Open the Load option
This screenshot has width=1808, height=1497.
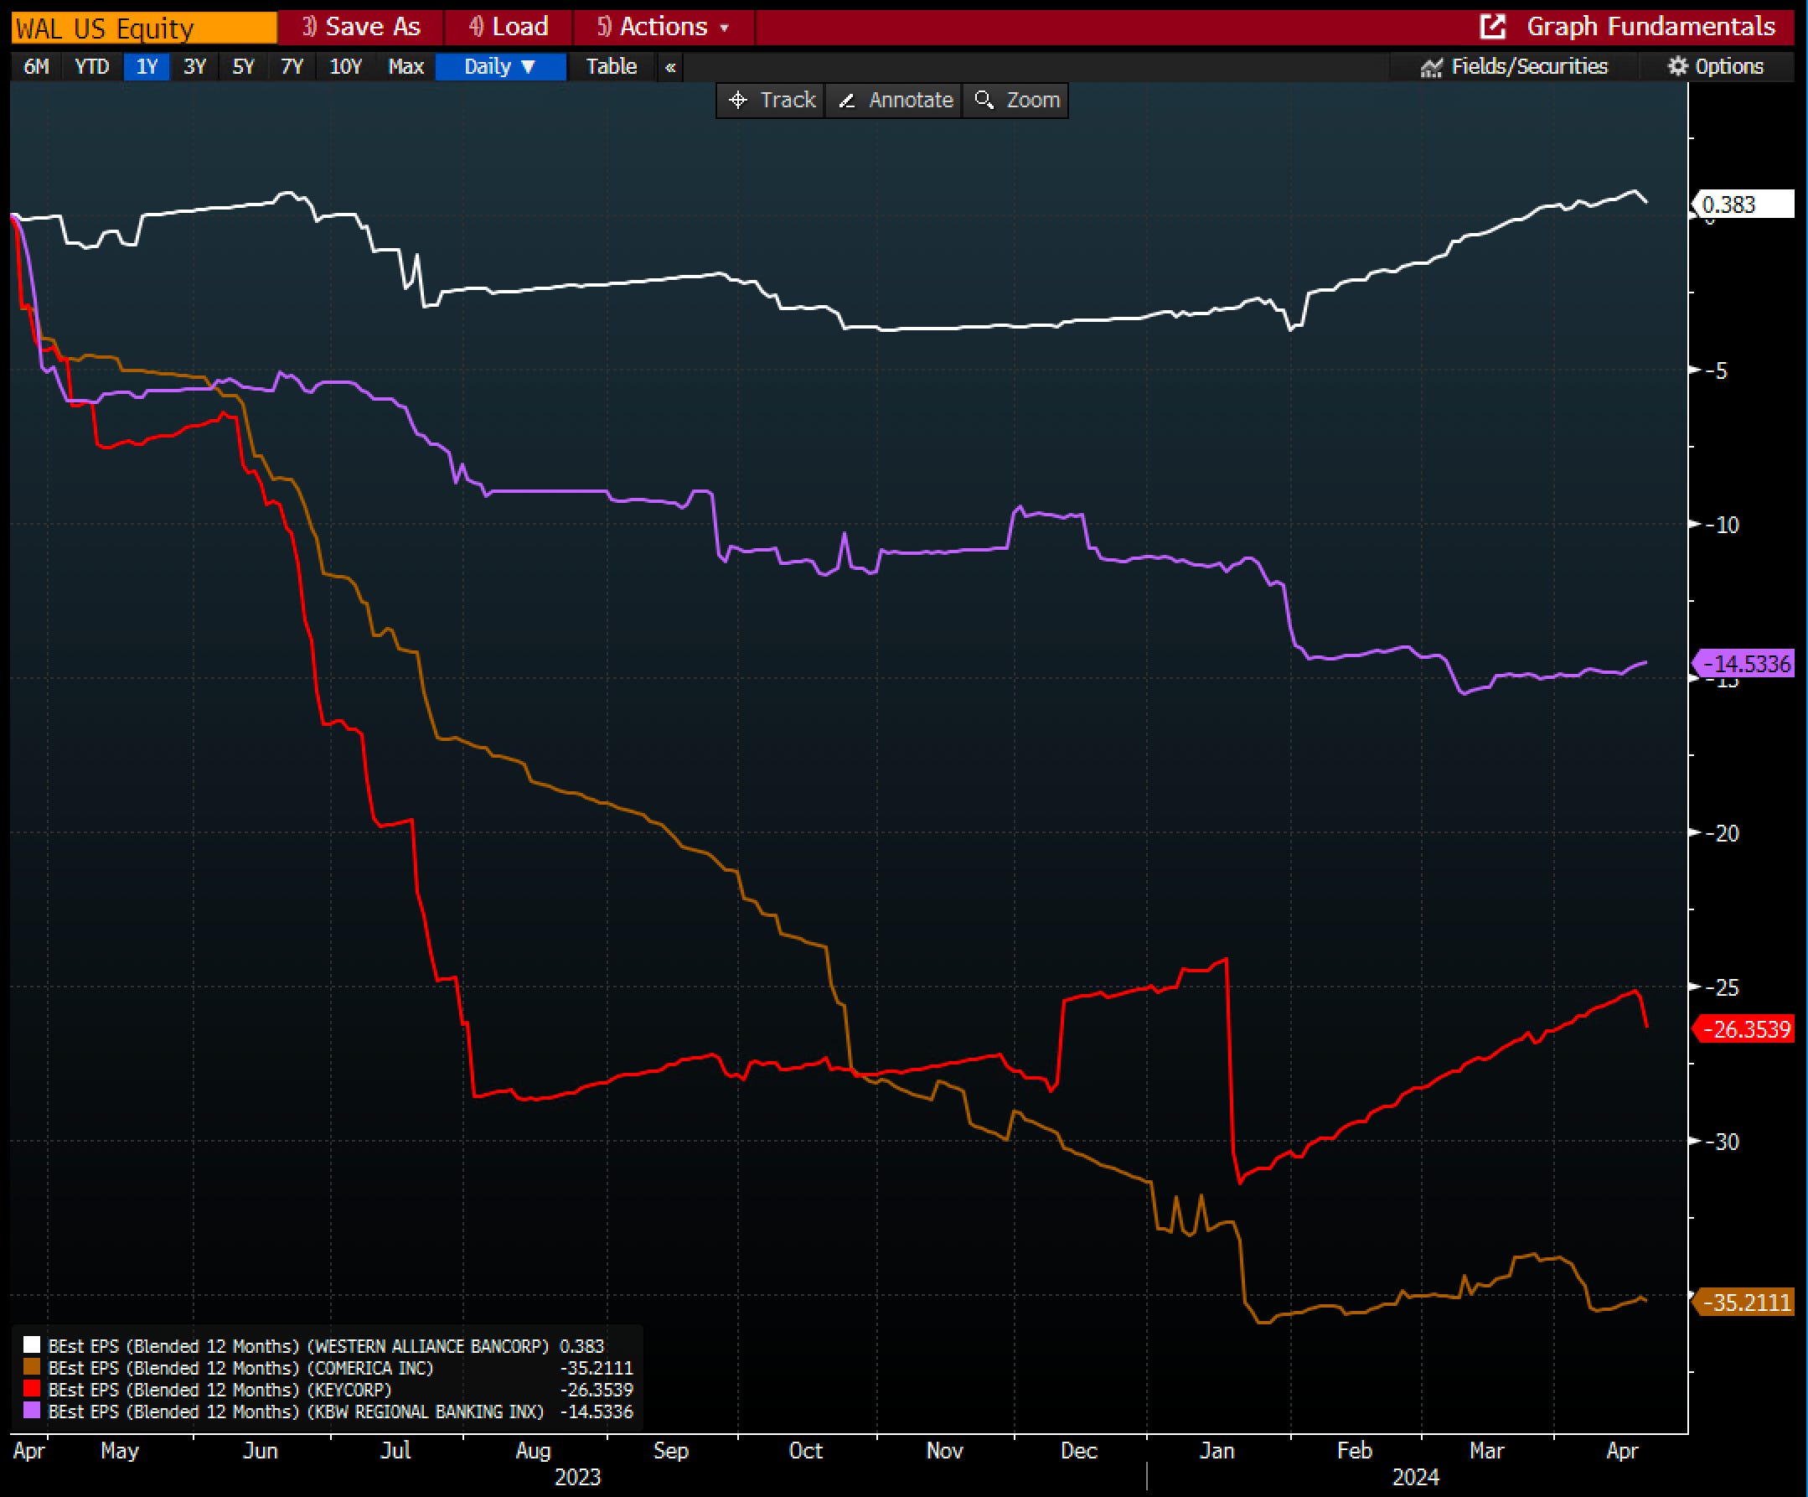pos(508,27)
